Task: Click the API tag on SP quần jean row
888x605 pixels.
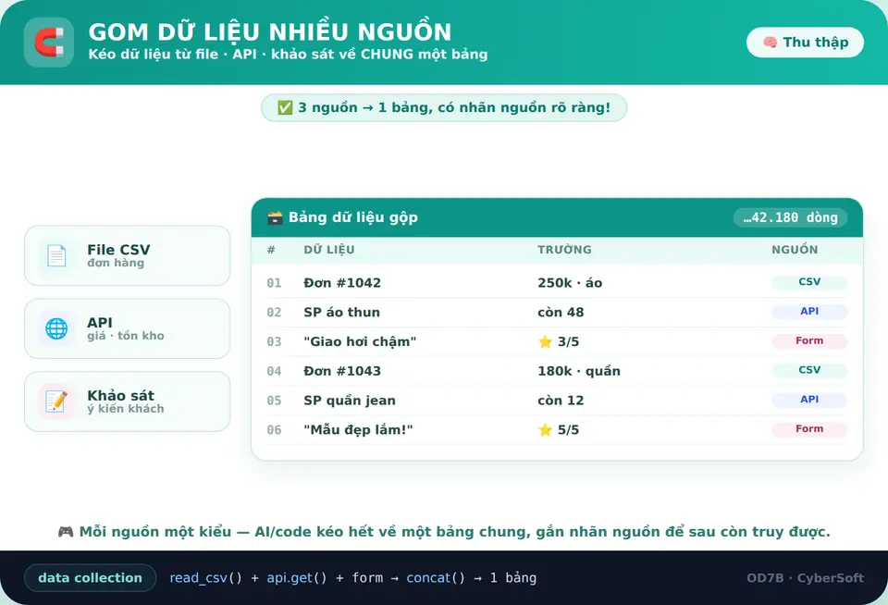Action: pos(809,400)
